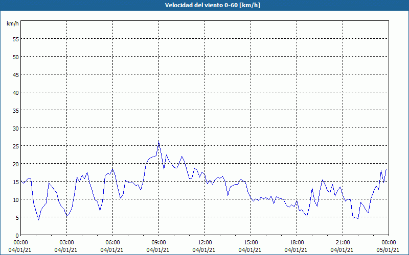Click the y-axis value 20
The height and width of the screenshot is (255, 409).
[16, 164]
